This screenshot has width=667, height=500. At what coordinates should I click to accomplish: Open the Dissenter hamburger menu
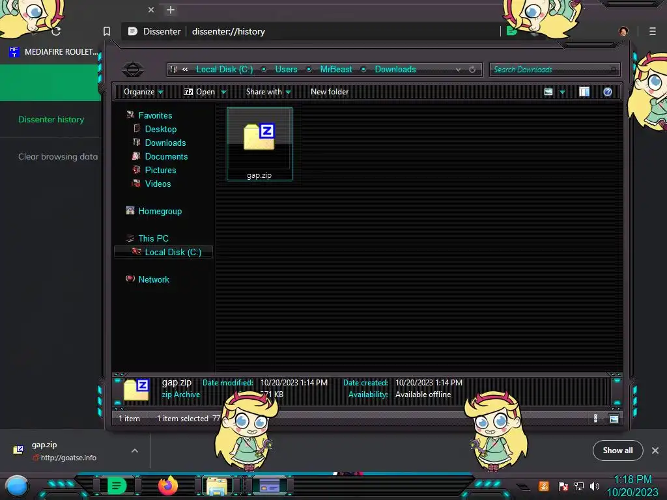pyautogui.click(x=652, y=31)
